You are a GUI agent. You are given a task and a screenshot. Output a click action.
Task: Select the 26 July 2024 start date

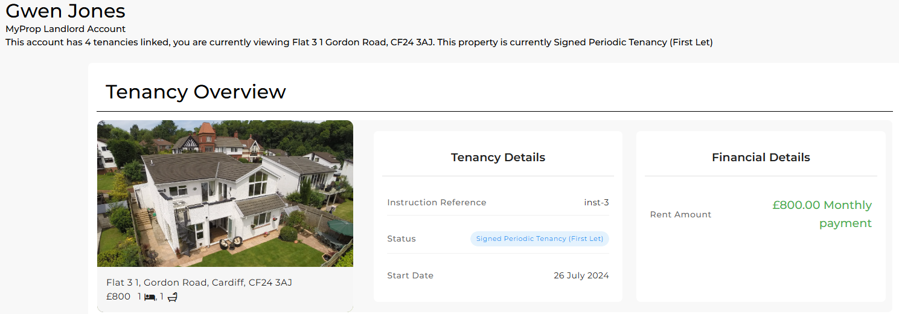pos(581,275)
